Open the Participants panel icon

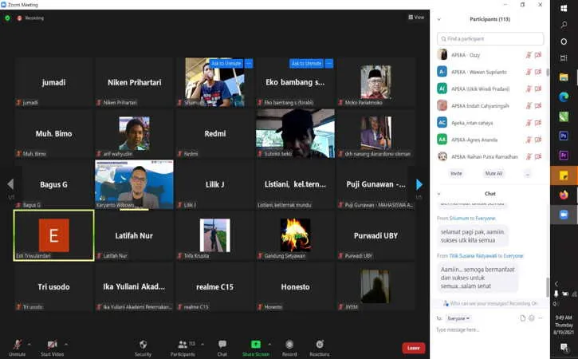(183, 345)
